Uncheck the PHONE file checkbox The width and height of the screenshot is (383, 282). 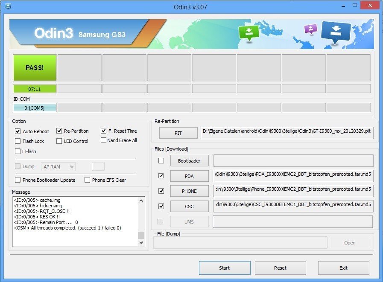[161, 191]
